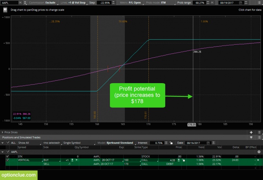Open the Price Slices section menu icon
Screen dimensions: 263x180
point(259,133)
